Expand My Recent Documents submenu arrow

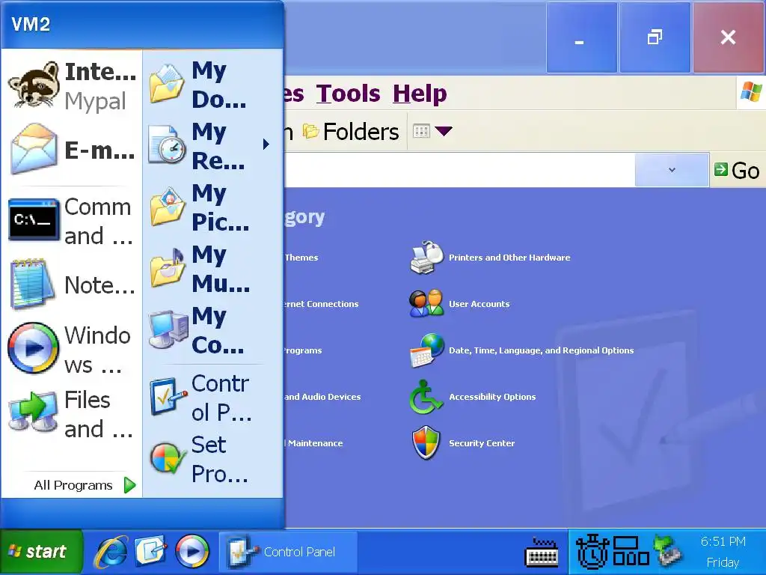click(266, 144)
